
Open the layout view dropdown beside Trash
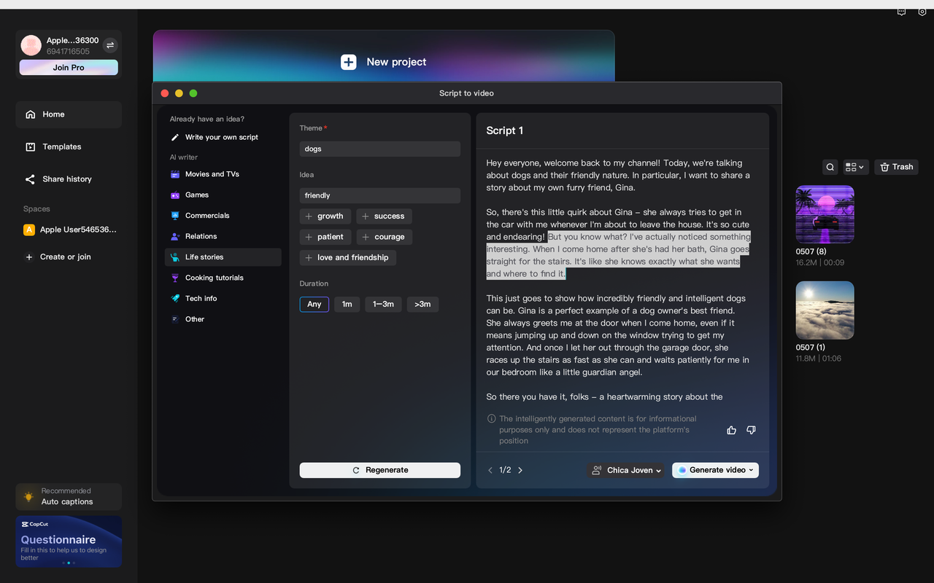tap(855, 167)
